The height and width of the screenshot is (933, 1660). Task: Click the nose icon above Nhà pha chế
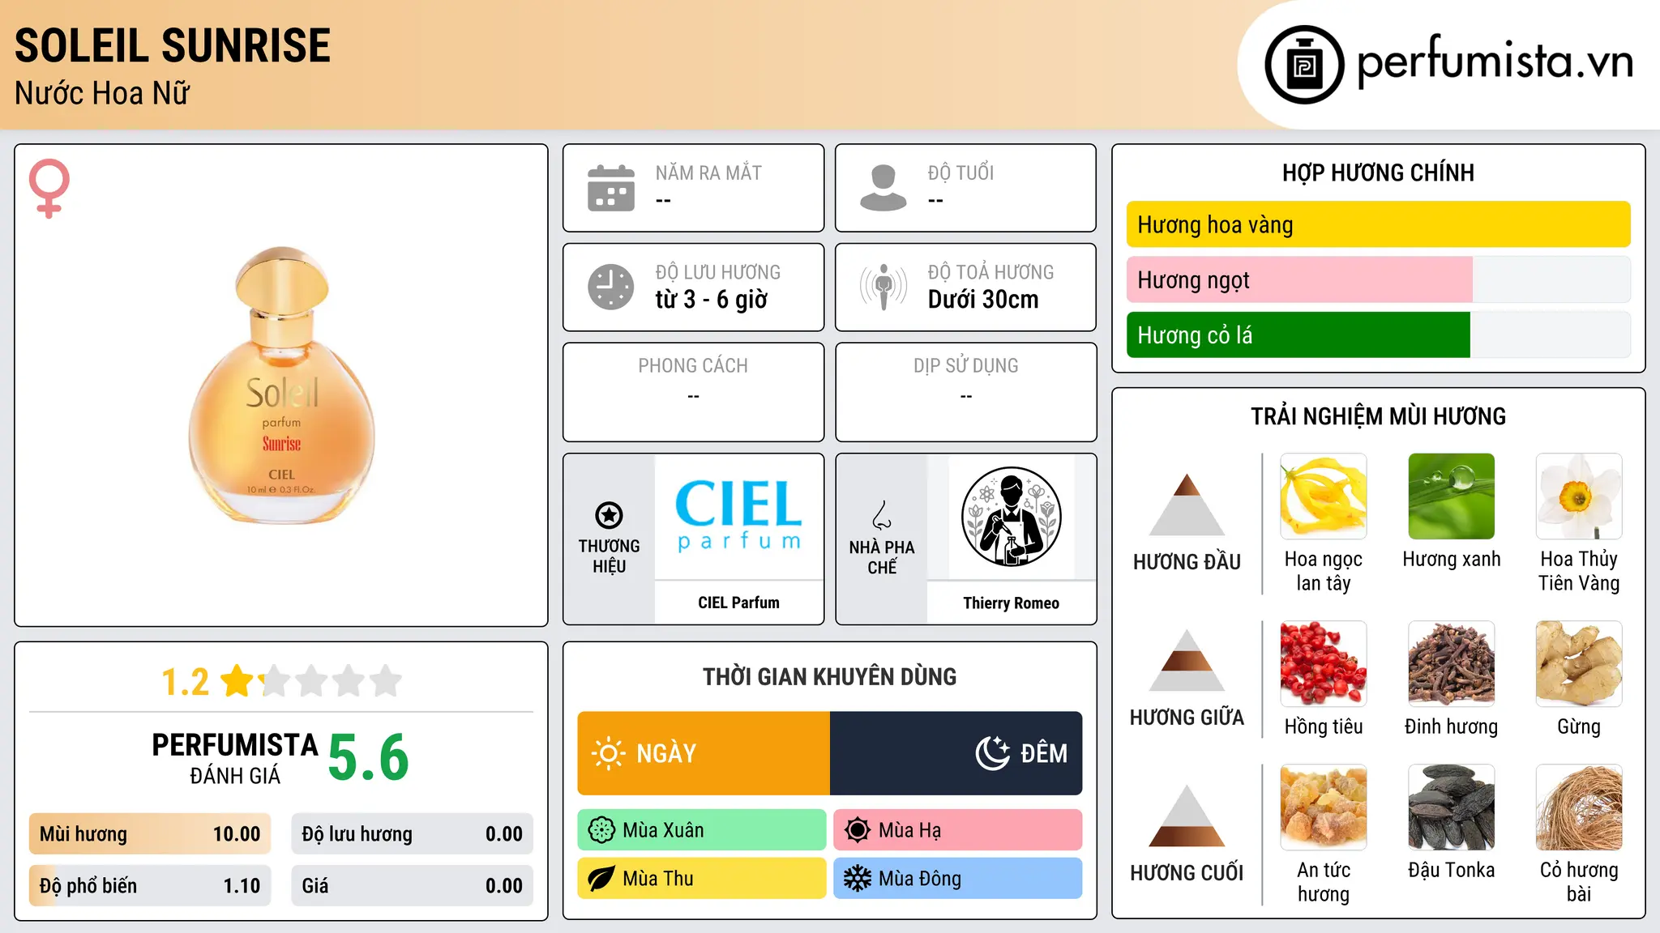pyautogui.click(x=882, y=515)
